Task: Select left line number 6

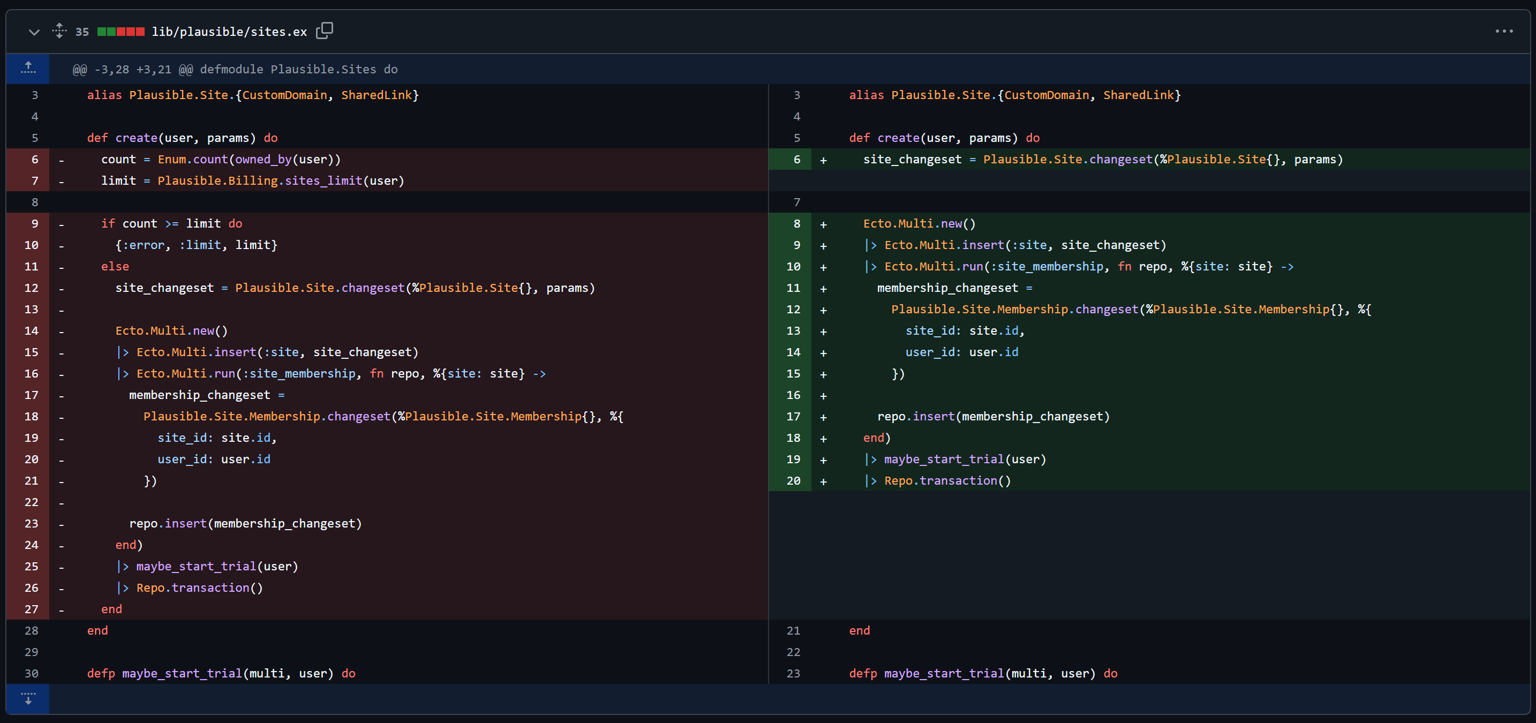Action: [28, 159]
